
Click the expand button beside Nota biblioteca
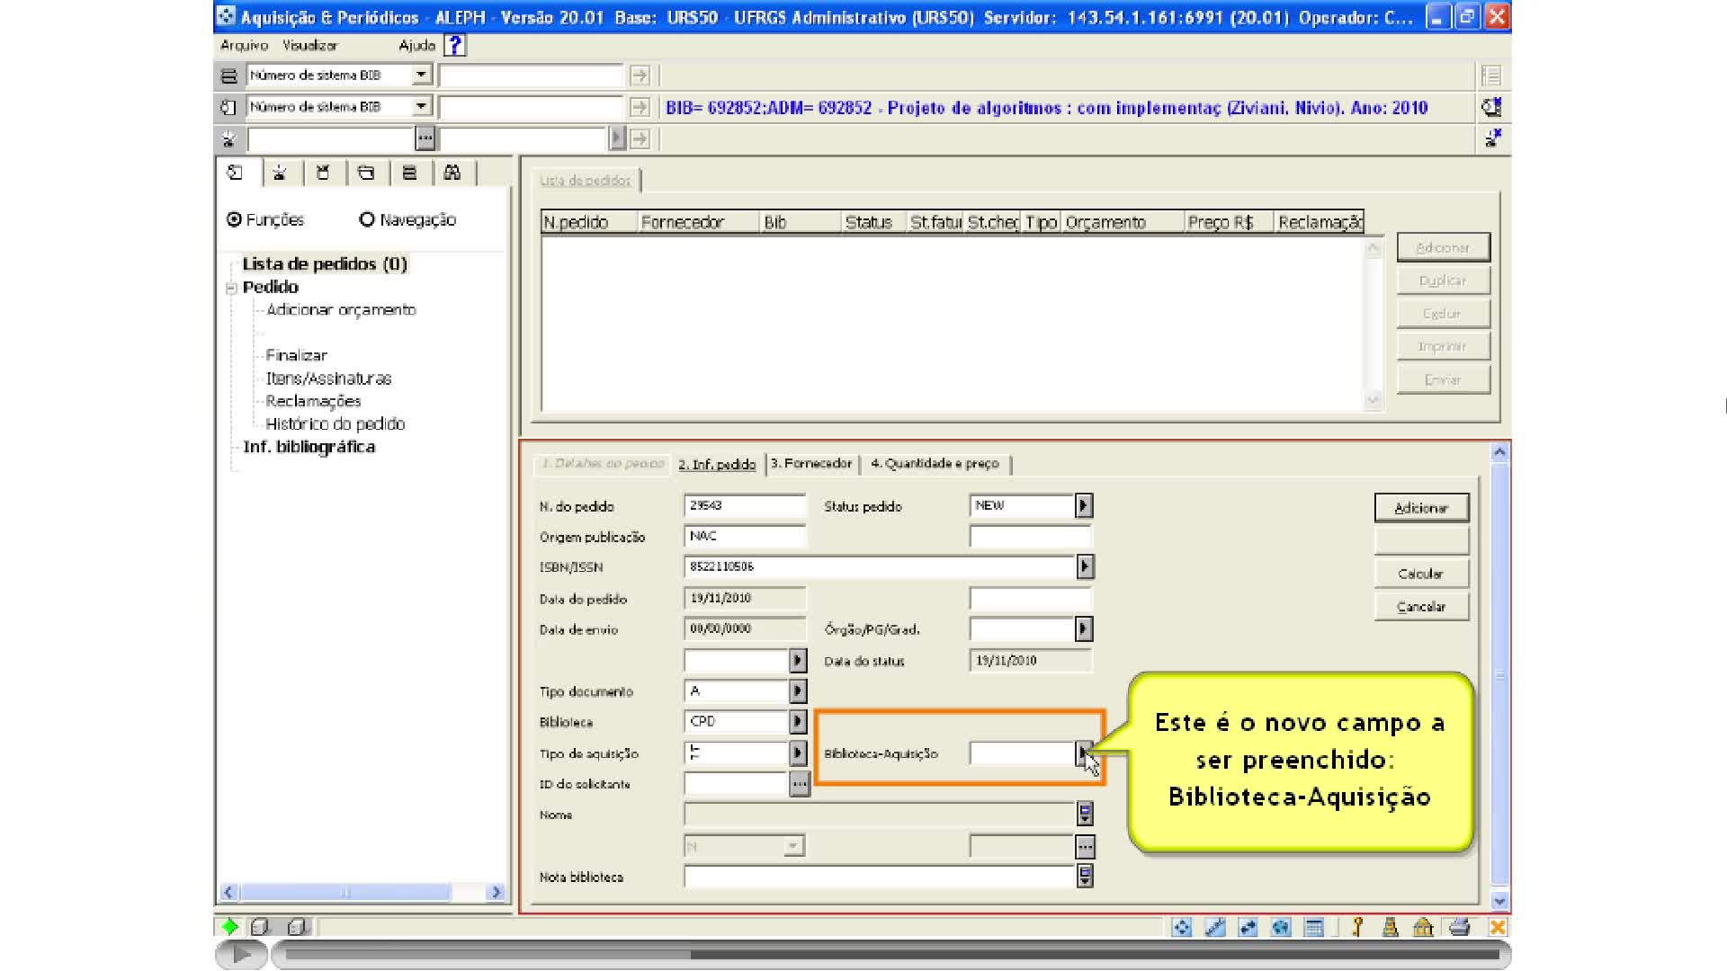(x=1085, y=876)
